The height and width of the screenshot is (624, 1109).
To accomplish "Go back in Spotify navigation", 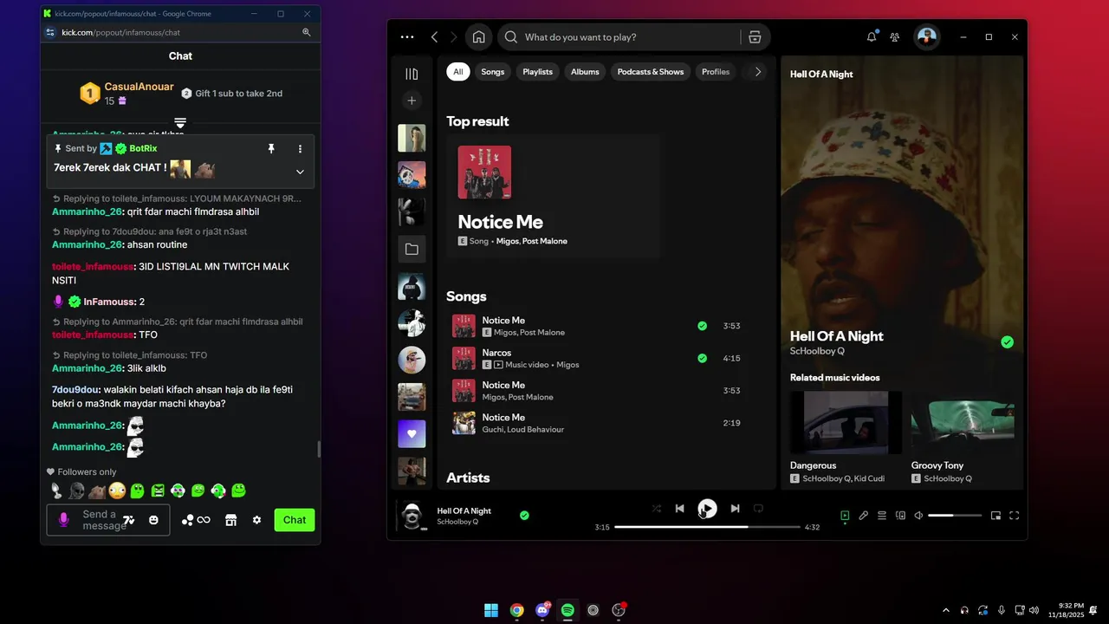I will point(435,37).
